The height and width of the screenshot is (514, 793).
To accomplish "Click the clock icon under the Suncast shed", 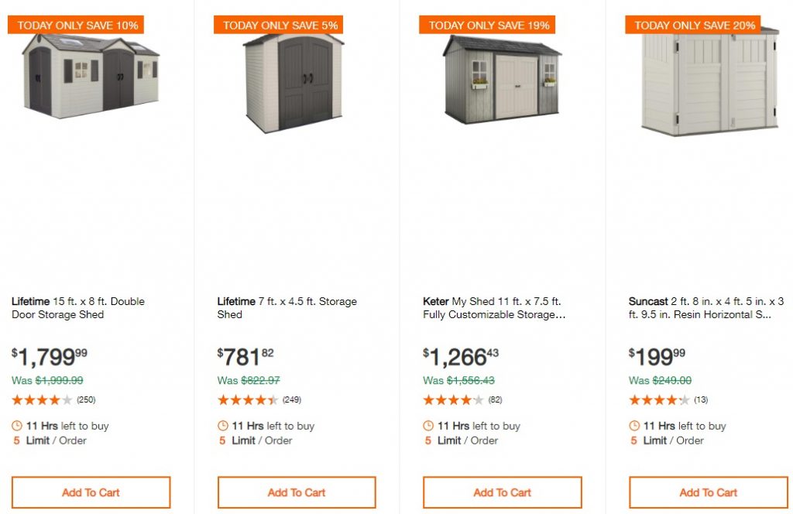I will click(x=634, y=426).
